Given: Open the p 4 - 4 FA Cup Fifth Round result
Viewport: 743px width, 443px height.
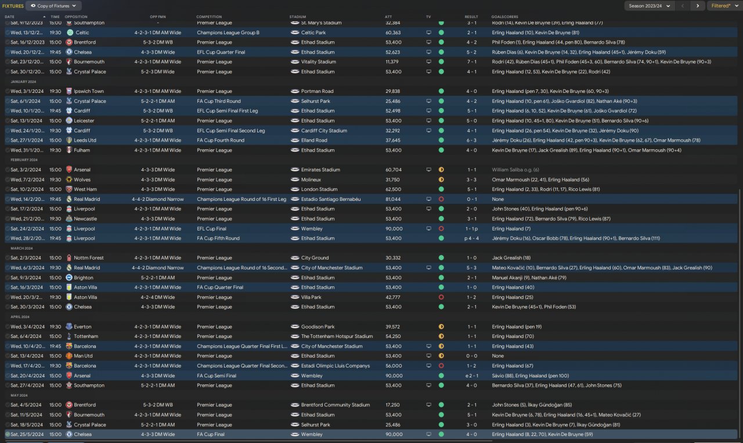Looking at the screenshot, I should 470,239.
